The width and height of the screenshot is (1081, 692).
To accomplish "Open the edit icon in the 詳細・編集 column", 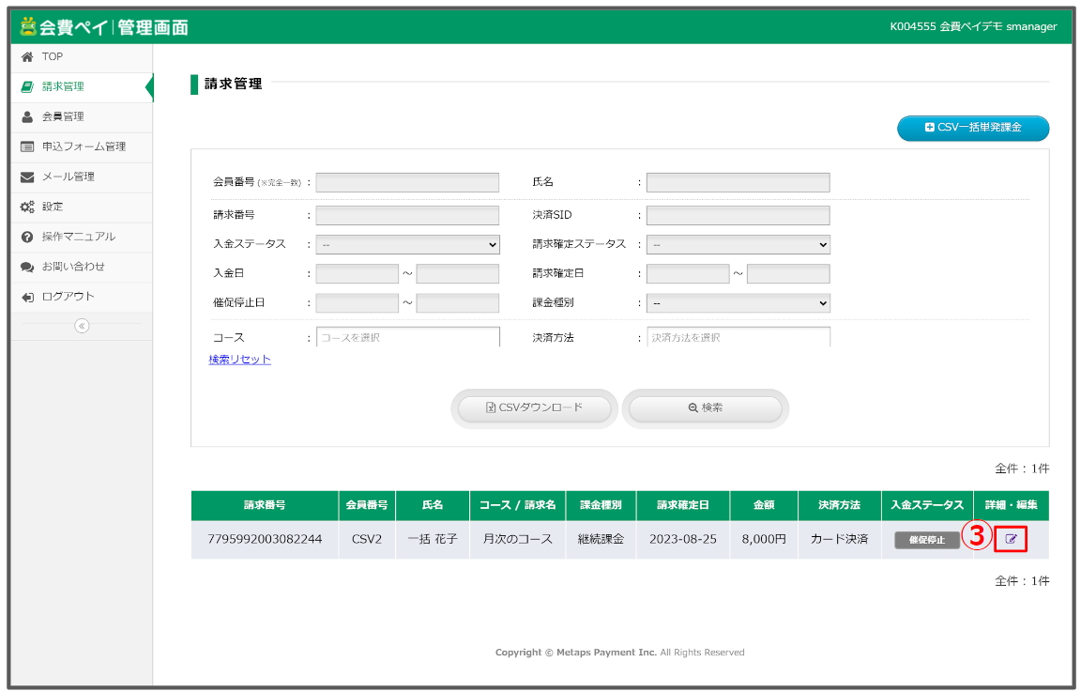I will [x=1011, y=540].
